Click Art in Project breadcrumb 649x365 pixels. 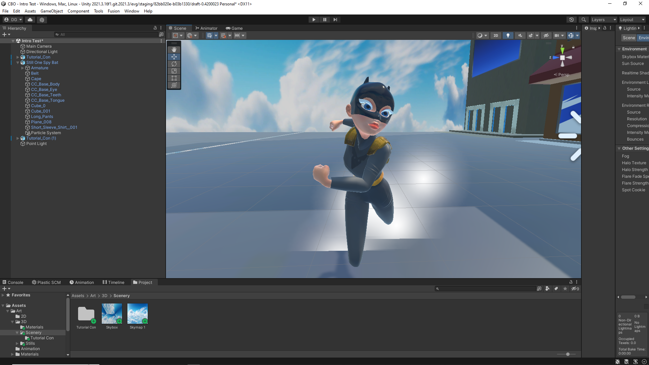[x=93, y=296]
